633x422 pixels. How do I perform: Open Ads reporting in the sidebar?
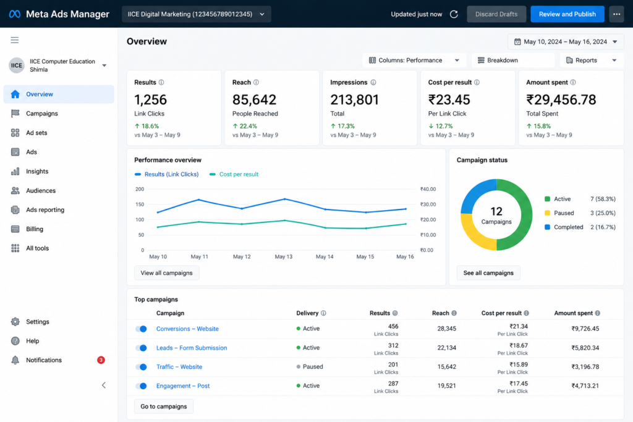(59, 210)
